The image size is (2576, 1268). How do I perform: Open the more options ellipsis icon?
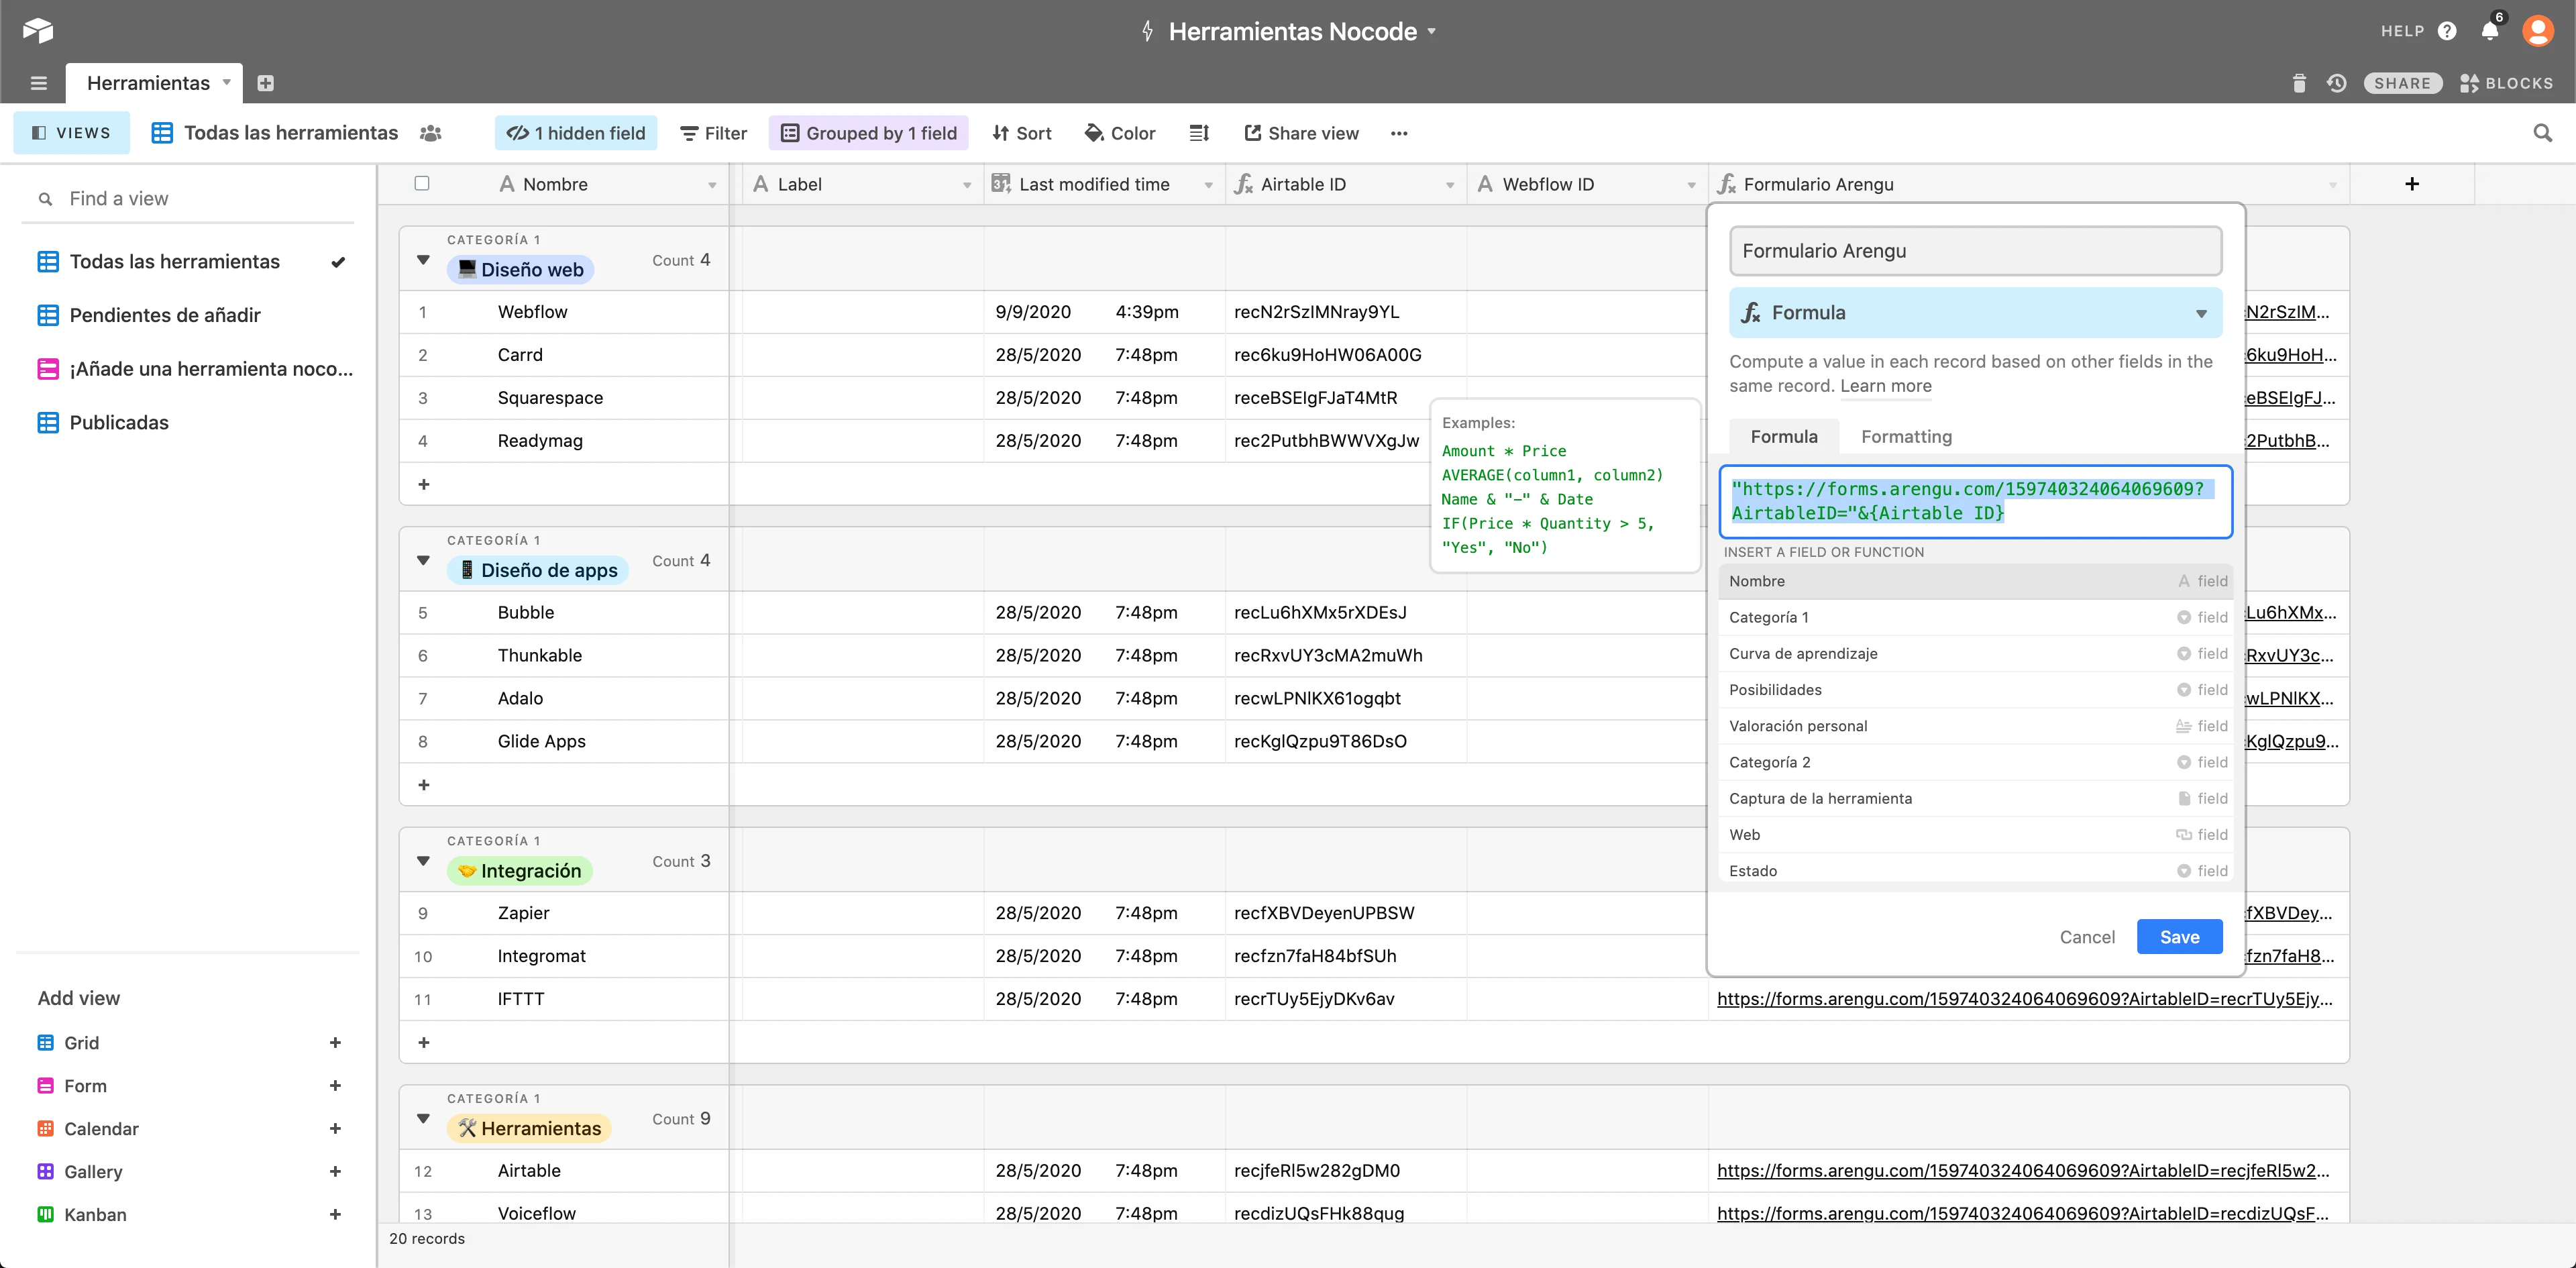[1398, 133]
